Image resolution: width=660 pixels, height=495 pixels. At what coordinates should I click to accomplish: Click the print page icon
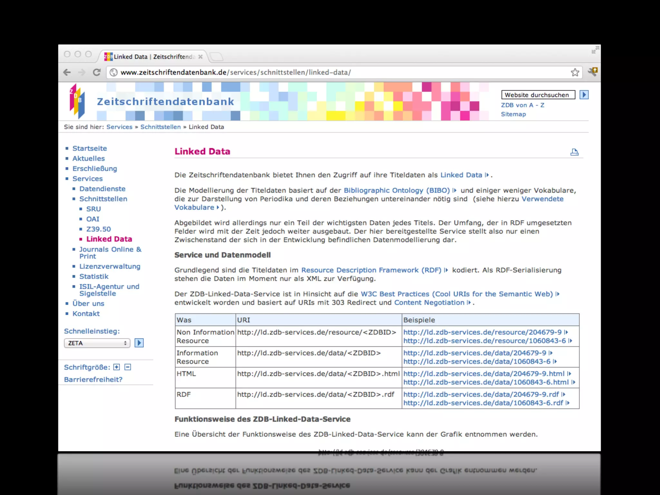[574, 152]
